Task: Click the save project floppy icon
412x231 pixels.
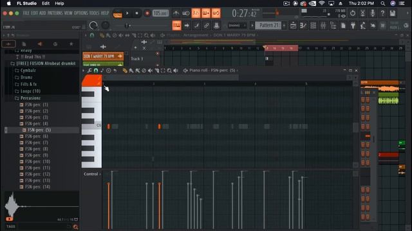Action: coord(392,13)
